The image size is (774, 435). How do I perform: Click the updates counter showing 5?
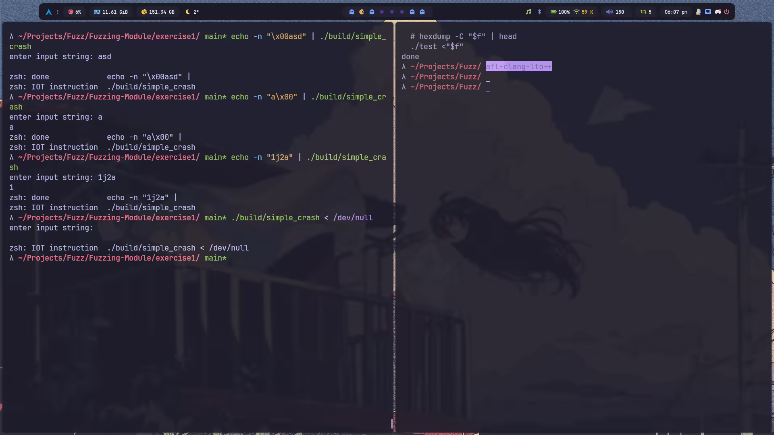point(646,12)
